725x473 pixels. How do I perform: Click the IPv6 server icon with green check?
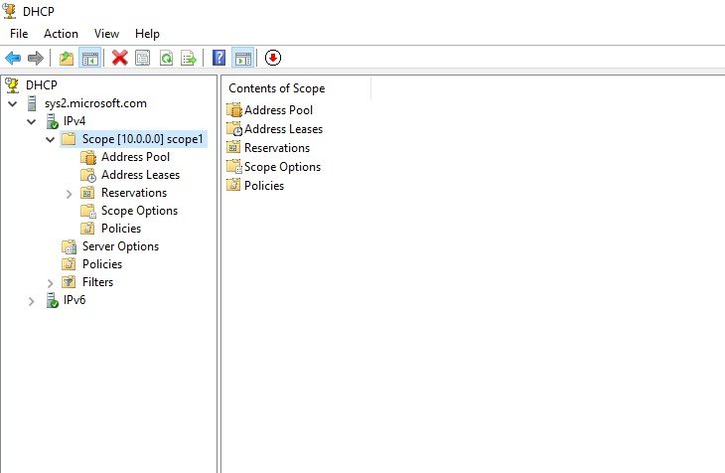click(x=52, y=300)
